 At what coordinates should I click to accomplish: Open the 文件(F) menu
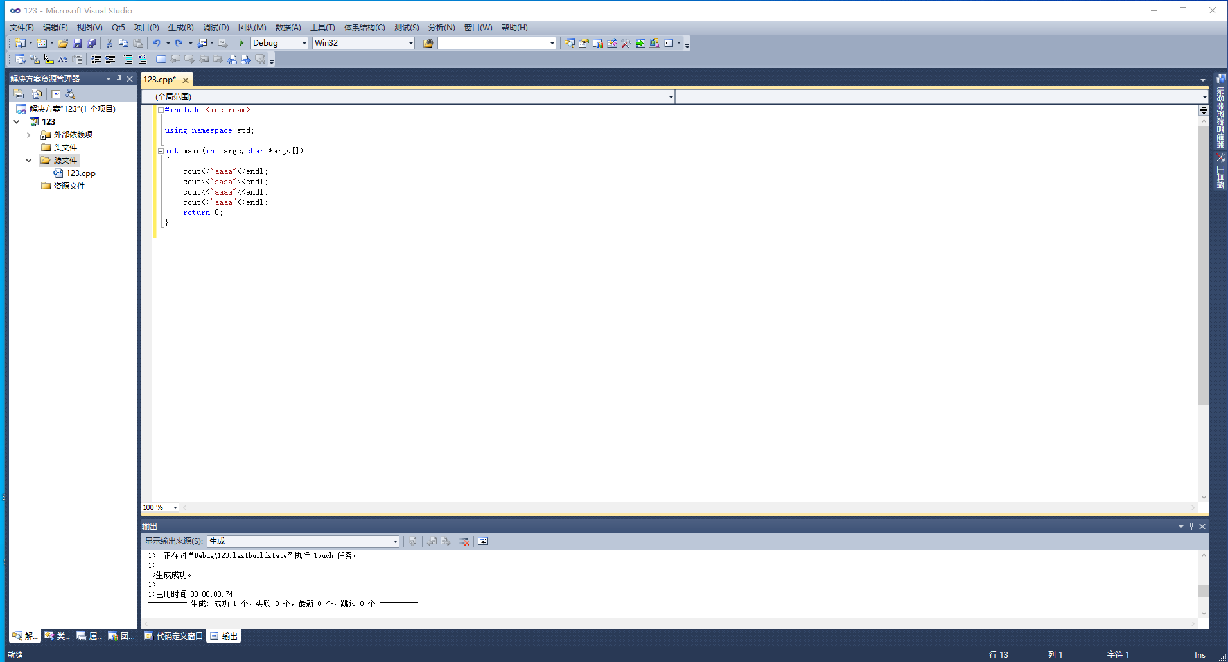pos(21,27)
